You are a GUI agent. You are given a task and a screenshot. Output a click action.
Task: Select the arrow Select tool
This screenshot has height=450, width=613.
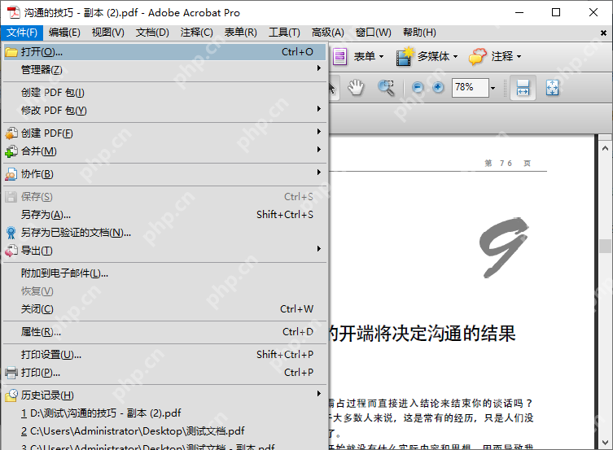tap(332, 88)
